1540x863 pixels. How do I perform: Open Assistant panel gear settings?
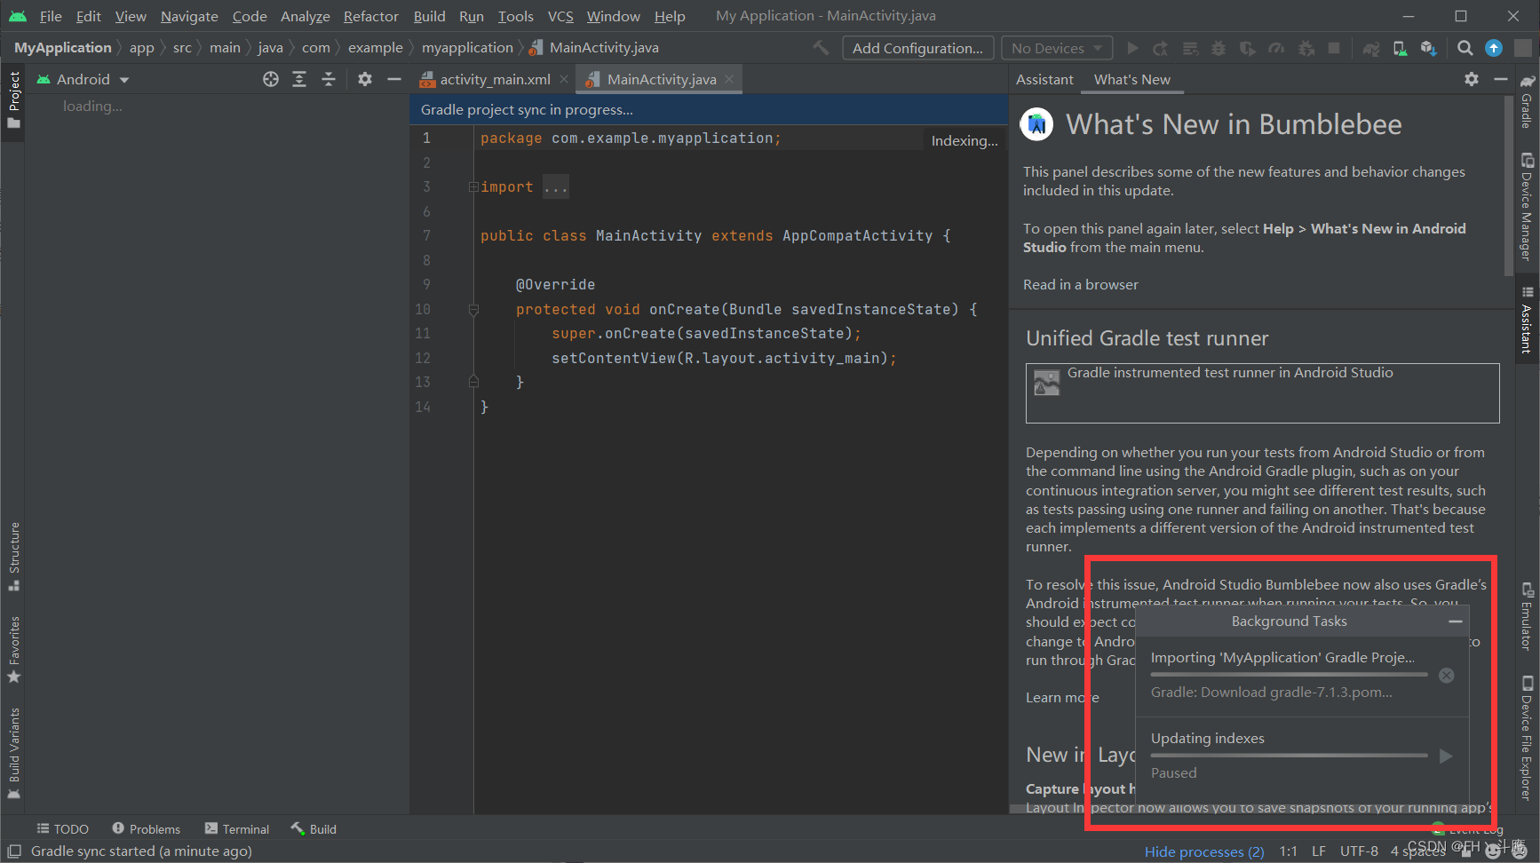(x=1472, y=79)
